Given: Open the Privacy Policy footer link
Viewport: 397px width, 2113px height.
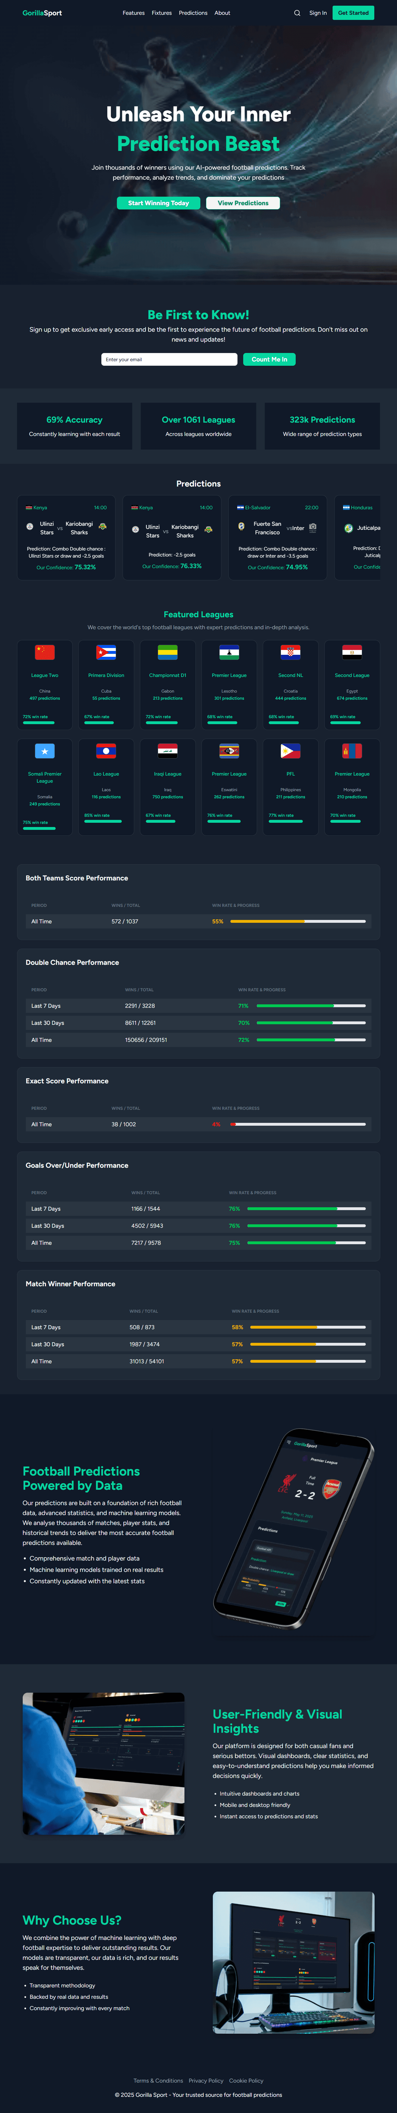Looking at the screenshot, I should 205,2081.
